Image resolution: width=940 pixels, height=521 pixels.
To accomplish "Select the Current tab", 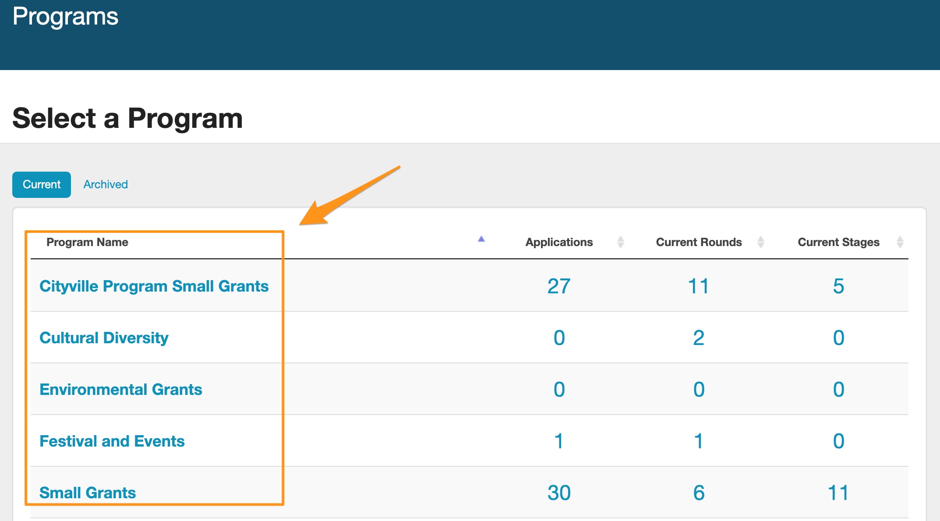I will (x=42, y=184).
